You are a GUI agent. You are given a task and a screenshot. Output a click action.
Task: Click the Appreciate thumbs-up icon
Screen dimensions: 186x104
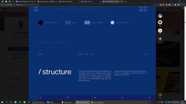(x=160, y=39)
